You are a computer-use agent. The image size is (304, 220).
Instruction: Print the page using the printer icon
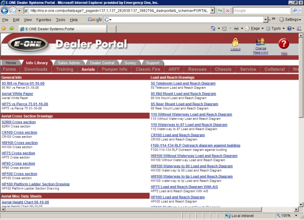tap(236, 29)
